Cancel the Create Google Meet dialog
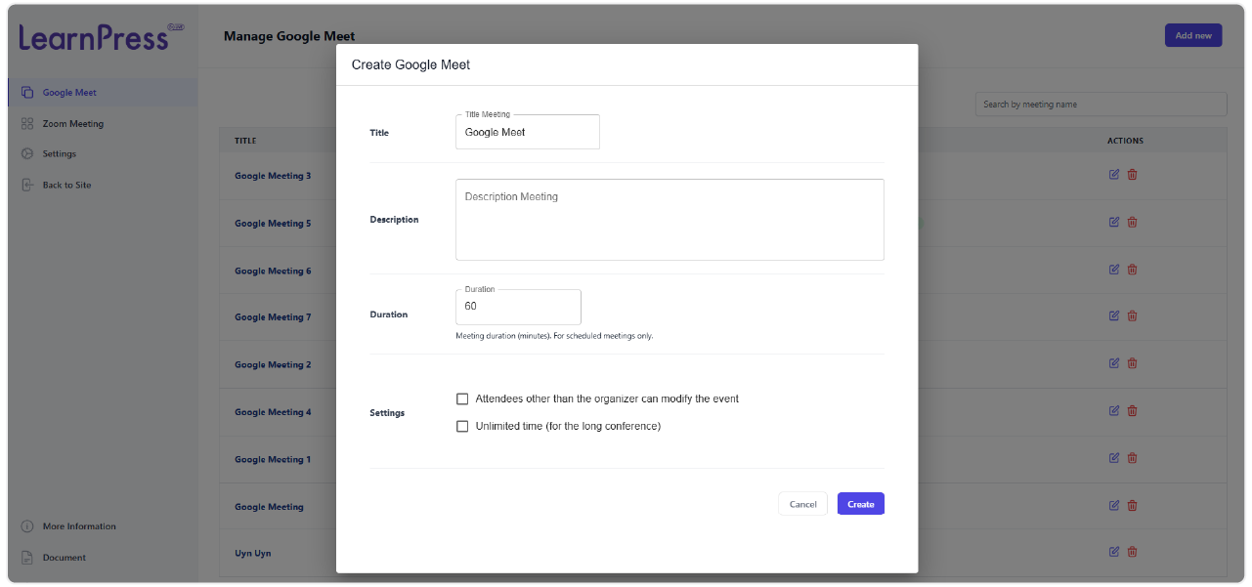The height and width of the screenshot is (587, 1252). 802,504
